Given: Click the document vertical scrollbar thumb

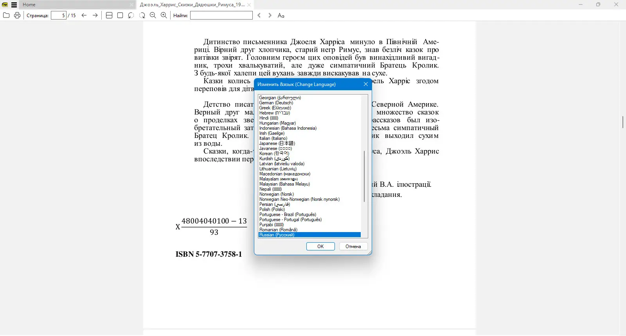Looking at the screenshot, I should point(622,122).
